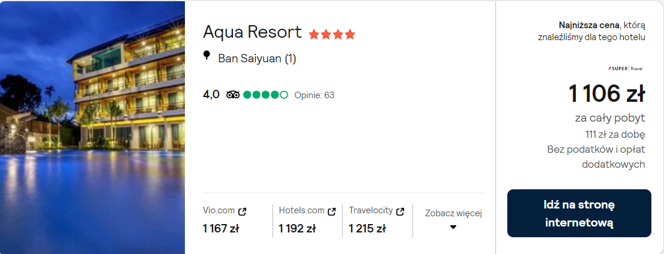This screenshot has width=664, height=254.
Task: Click the green Tripadvisor rating bubbles
Action: 265,95
